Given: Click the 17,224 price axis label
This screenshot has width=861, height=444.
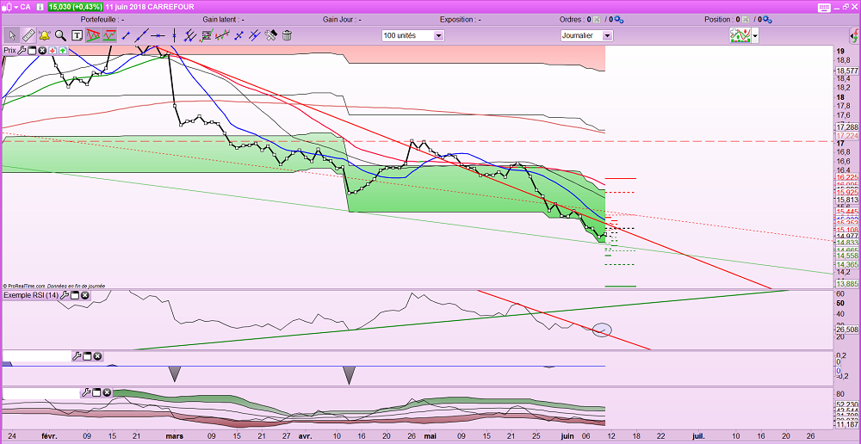Looking at the screenshot, I should point(846,136).
